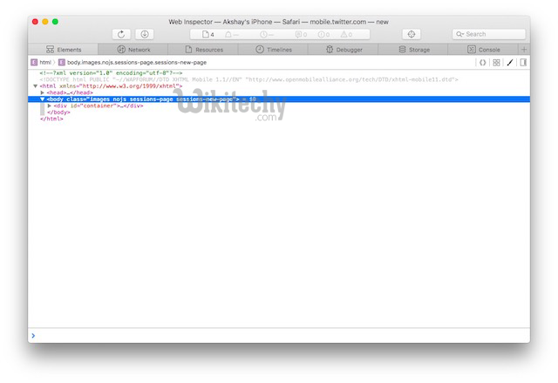Screen dimensions: 558x383
Task: Focus the Search field
Action: point(488,34)
